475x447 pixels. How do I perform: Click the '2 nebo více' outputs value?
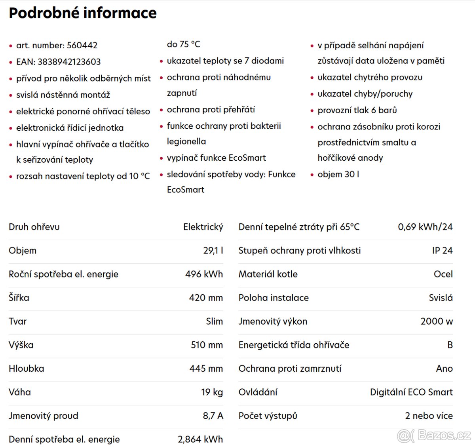click(x=429, y=416)
